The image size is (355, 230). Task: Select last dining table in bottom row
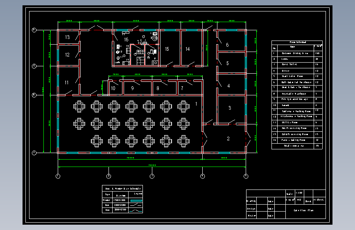(183, 141)
